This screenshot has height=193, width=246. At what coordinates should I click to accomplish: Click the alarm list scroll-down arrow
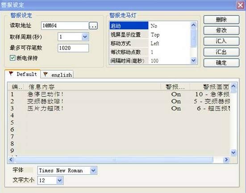pyautogui.click(x=233, y=152)
